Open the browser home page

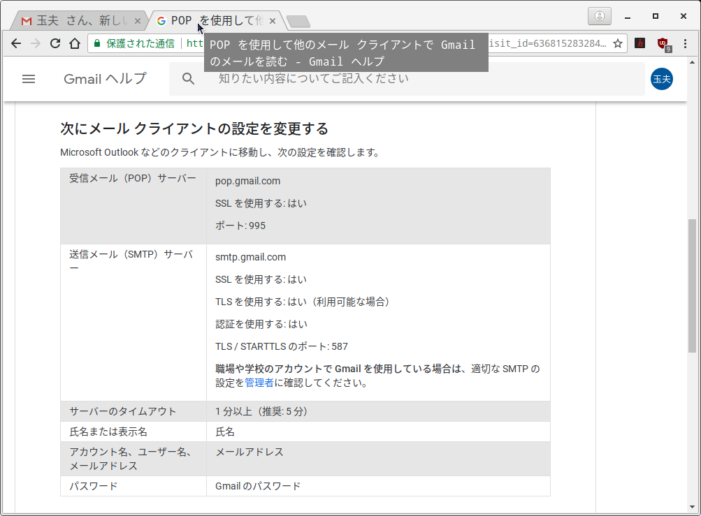75,43
